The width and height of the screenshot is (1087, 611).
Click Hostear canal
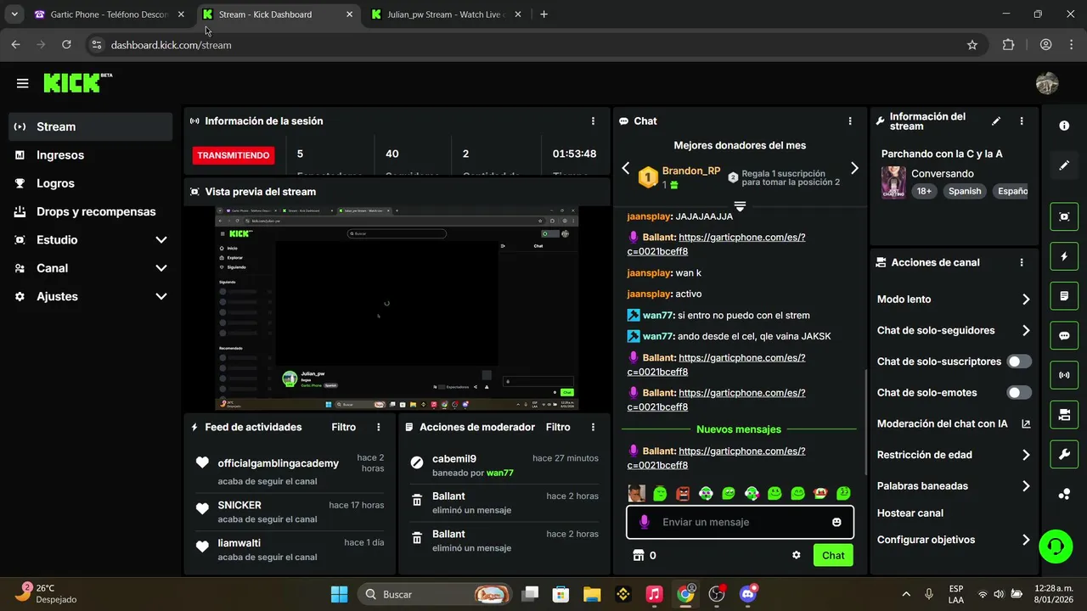click(910, 513)
